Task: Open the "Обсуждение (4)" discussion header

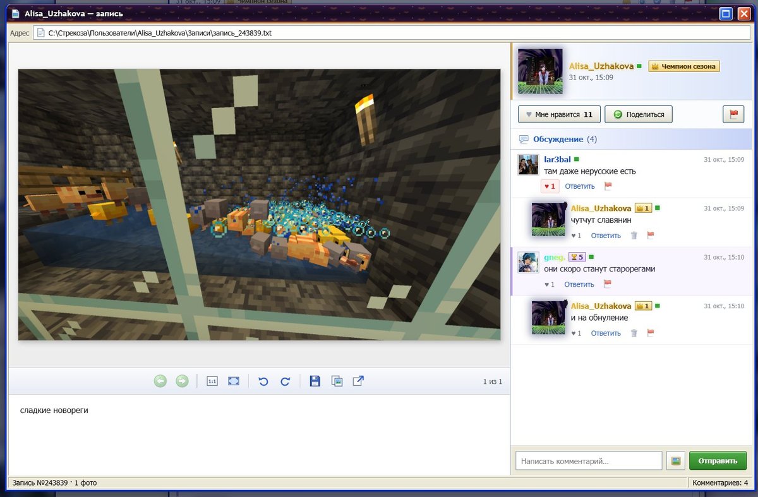Action: (558, 139)
